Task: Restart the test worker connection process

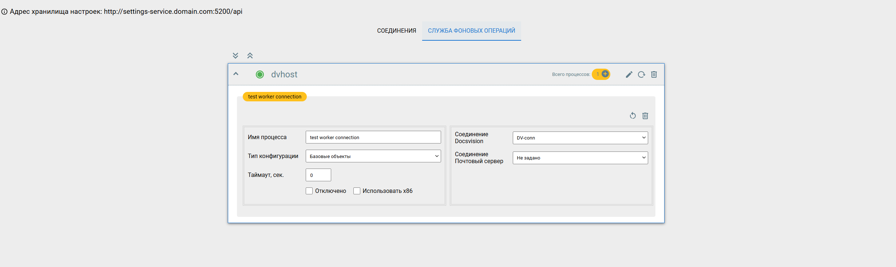Action: (x=633, y=116)
